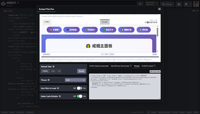
Task: Click the Default Tabs info icon
Action: point(53,67)
